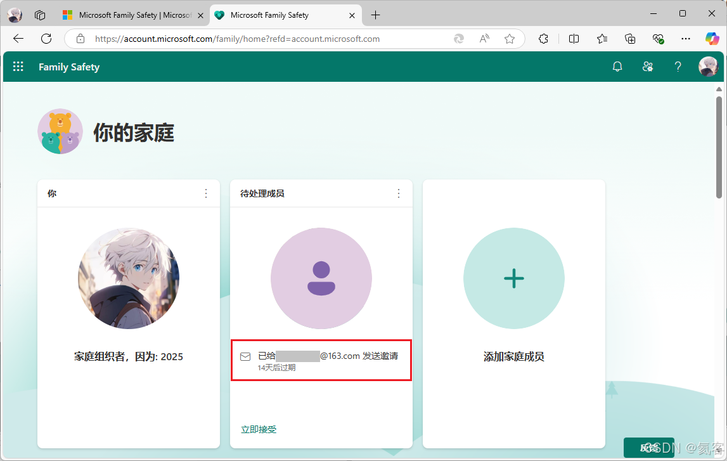Viewport: 727px width, 461px height.
Task: Click 添加家庭成员 label
Action: pos(514,356)
